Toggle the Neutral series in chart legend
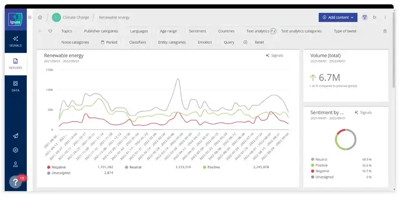403x201 pixels. pos(133,167)
